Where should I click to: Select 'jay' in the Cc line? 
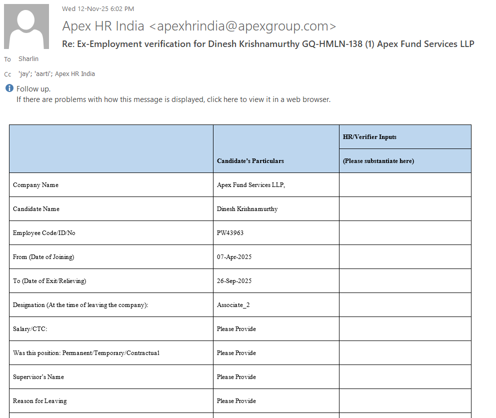click(25, 74)
